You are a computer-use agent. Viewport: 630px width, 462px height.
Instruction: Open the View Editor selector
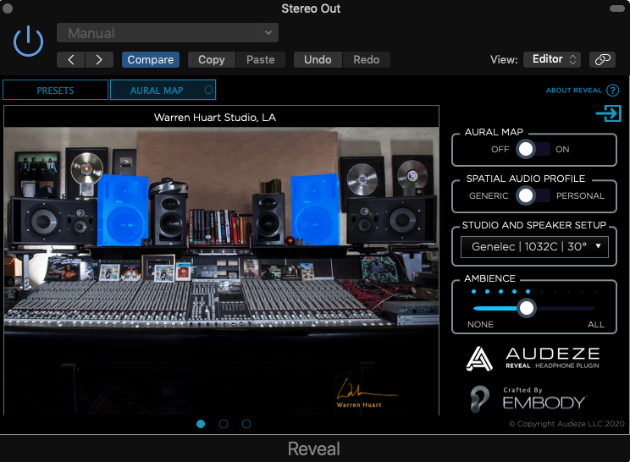(551, 59)
